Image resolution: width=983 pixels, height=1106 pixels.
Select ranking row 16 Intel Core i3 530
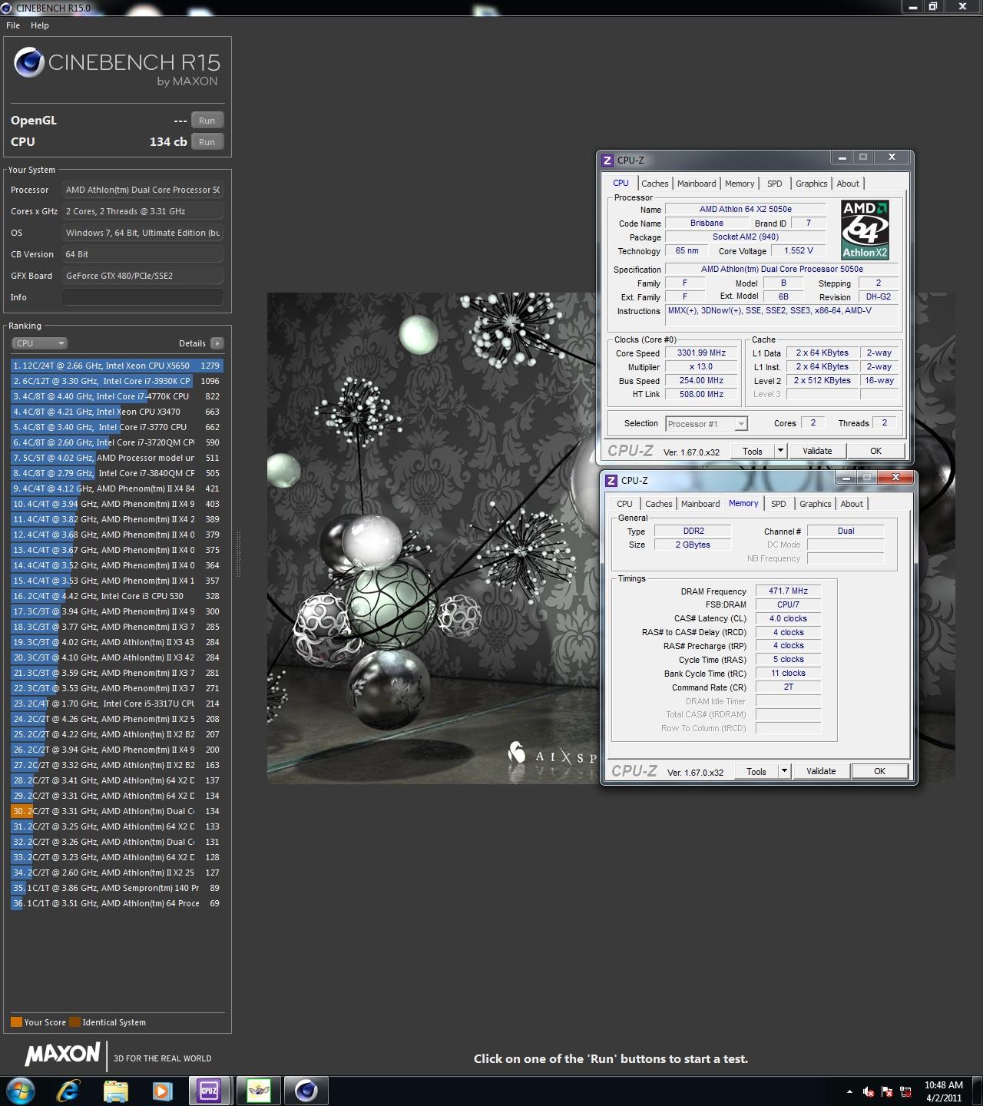117,596
